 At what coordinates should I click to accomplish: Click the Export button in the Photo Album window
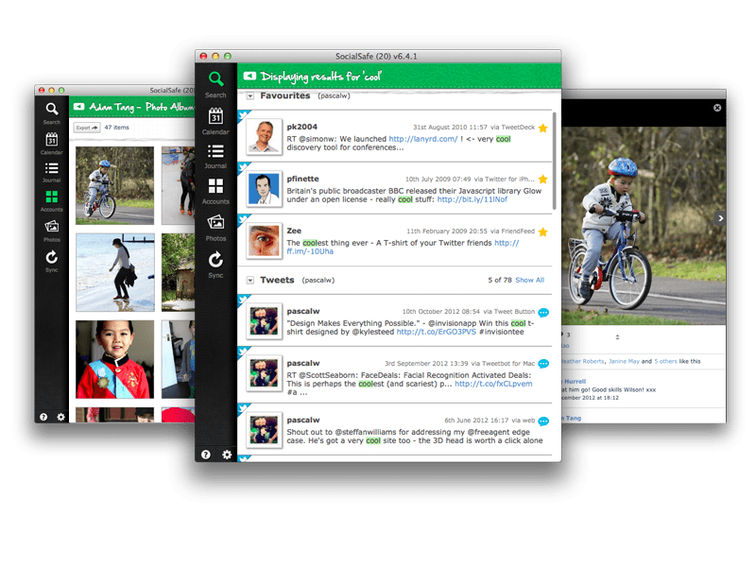coord(86,128)
